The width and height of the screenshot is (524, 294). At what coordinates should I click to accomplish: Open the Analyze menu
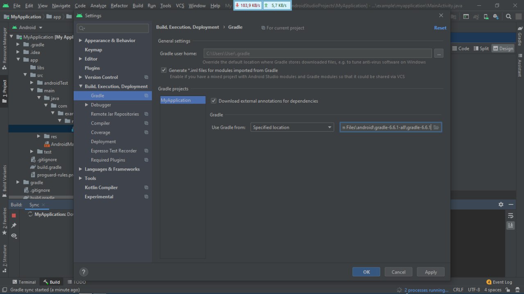[x=98, y=6]
